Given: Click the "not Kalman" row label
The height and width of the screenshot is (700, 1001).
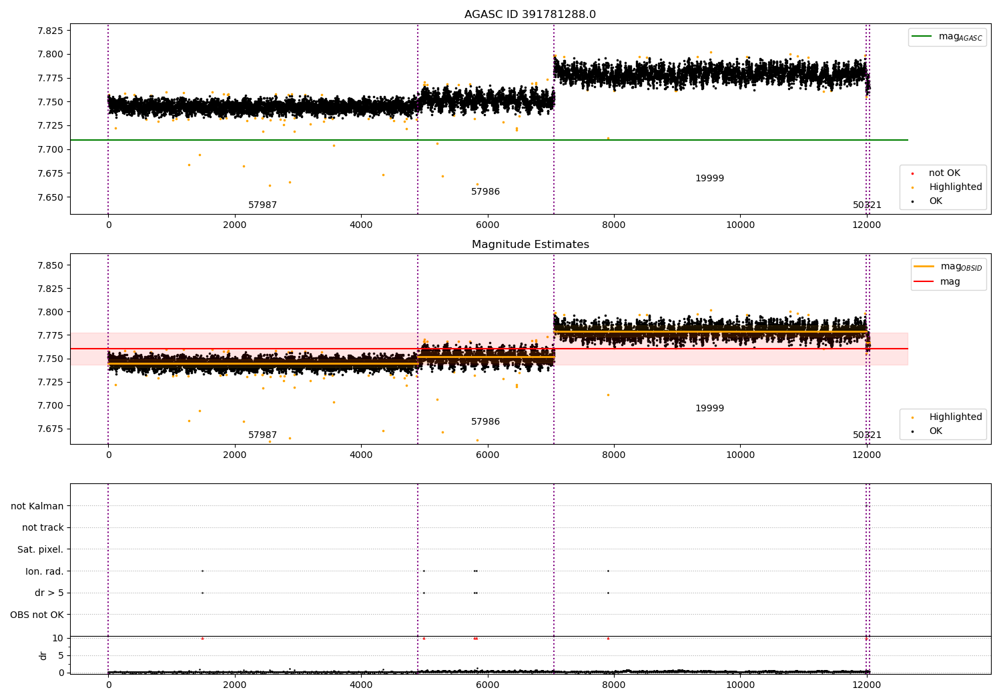Looking at the screenshot, I should [x=37, y=507].
